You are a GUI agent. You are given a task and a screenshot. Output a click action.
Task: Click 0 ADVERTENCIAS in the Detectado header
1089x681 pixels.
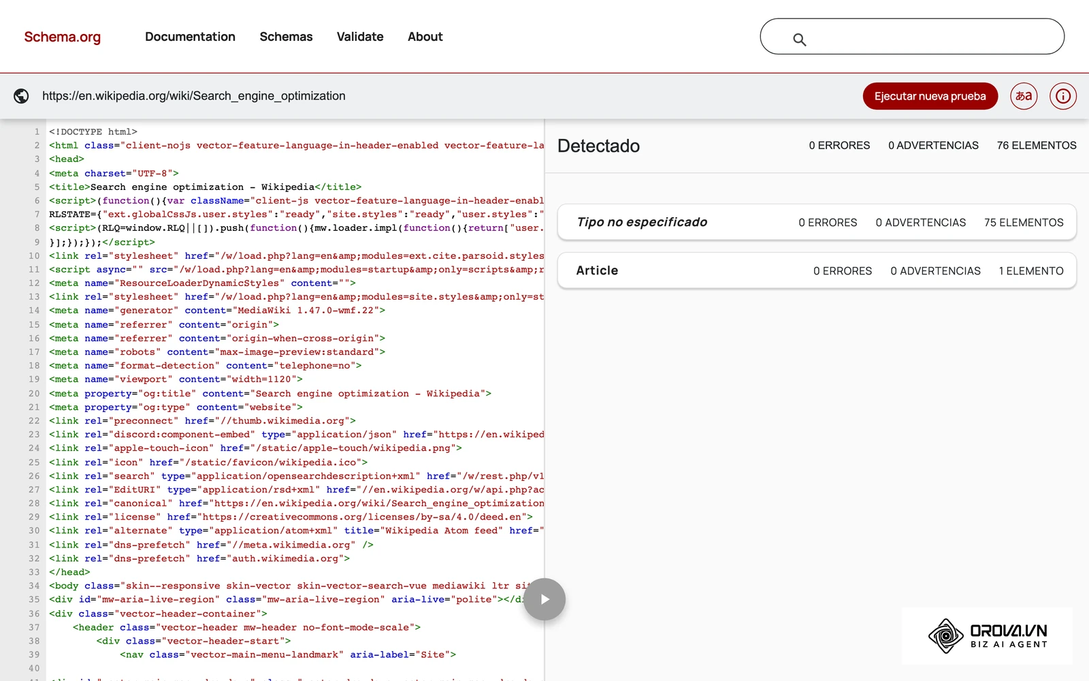click(x=933, y=146)
